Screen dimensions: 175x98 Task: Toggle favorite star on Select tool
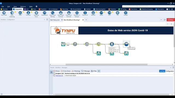tap(104, 12)
